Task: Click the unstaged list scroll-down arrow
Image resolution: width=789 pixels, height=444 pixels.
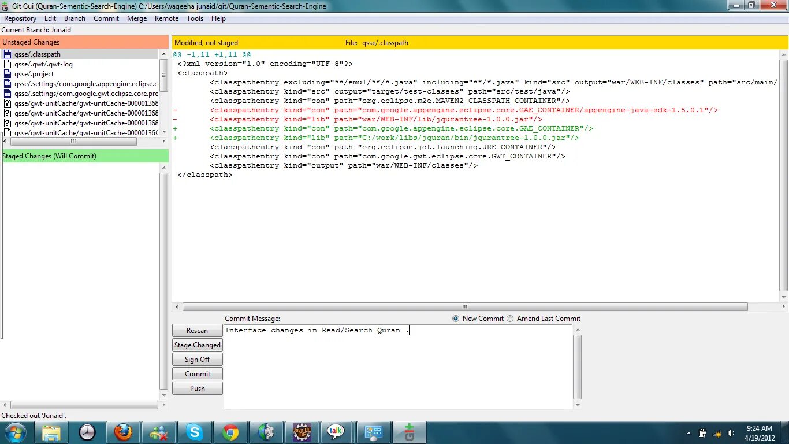Action: [164, 132]
